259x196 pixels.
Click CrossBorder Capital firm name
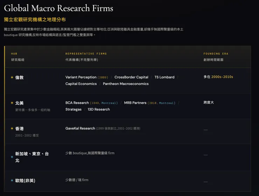(131, 77)
